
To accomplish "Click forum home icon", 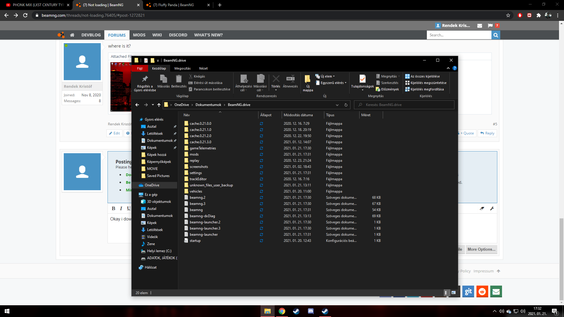I will click(72, 35).
